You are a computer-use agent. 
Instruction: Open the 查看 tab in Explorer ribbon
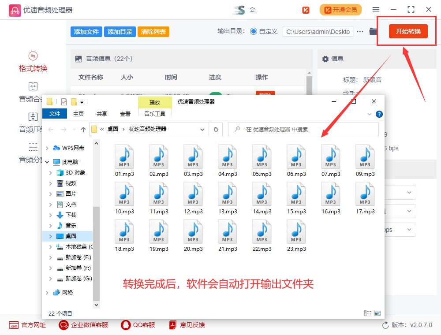click(125, 114)
